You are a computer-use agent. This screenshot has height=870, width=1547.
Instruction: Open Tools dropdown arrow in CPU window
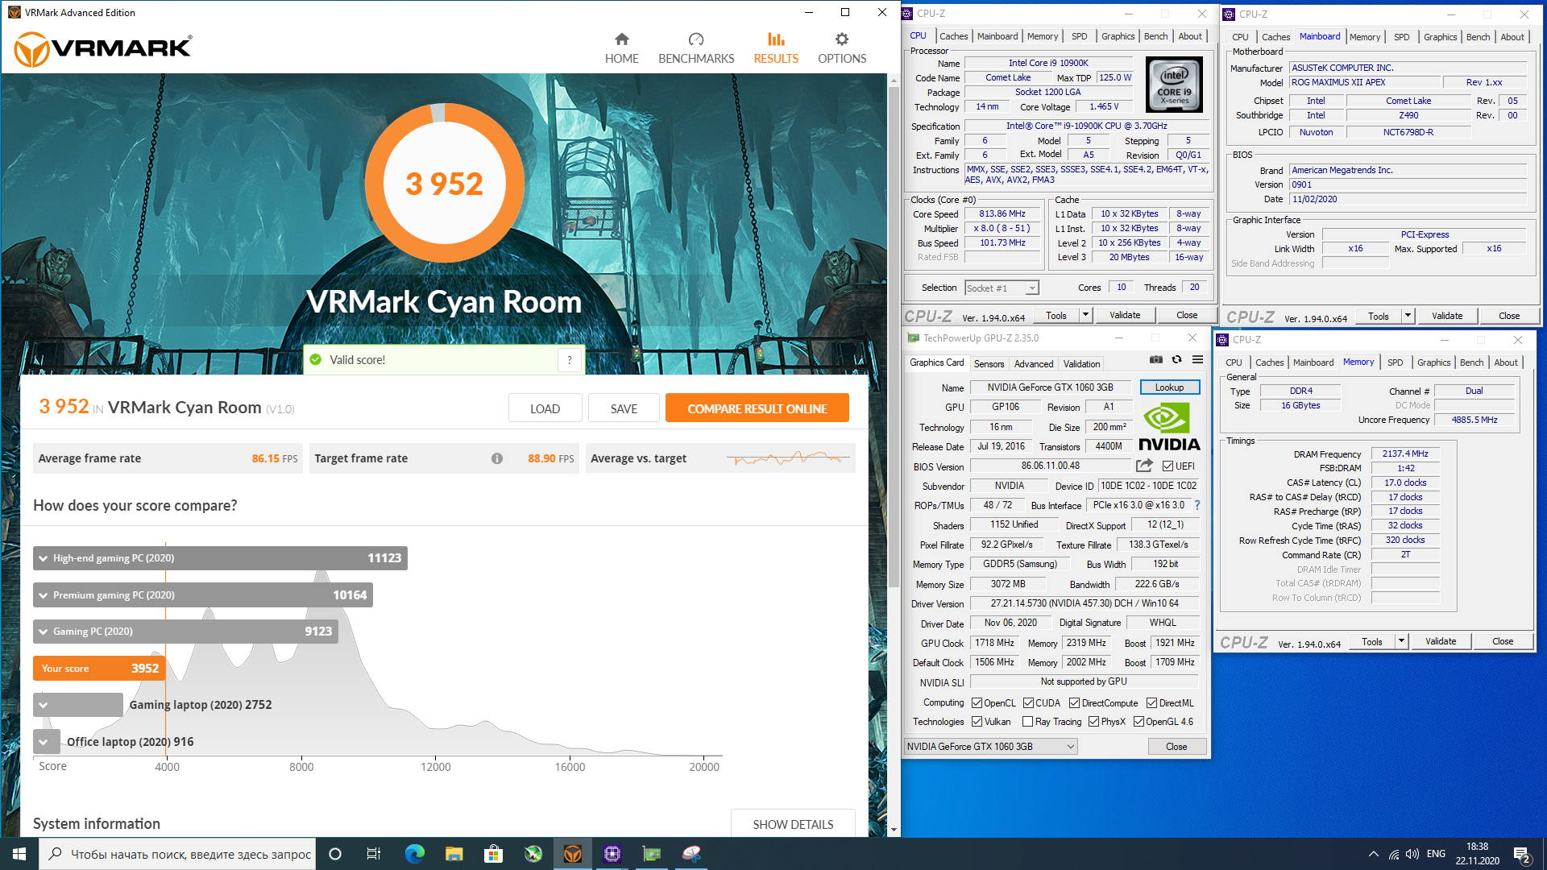[x=1085, y=315]
